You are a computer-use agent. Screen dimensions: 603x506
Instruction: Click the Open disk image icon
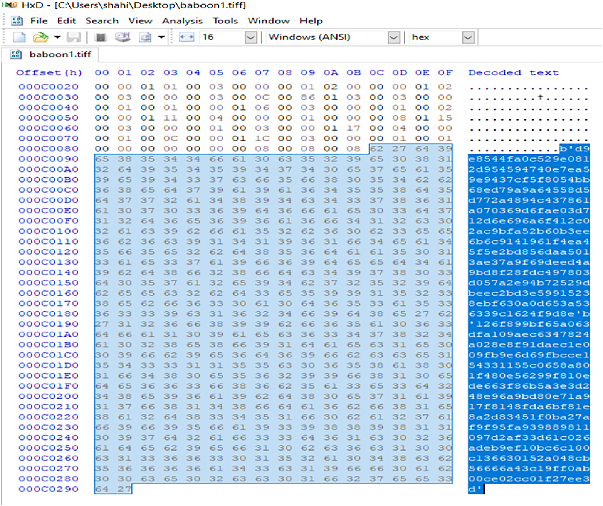coord(145,37)
